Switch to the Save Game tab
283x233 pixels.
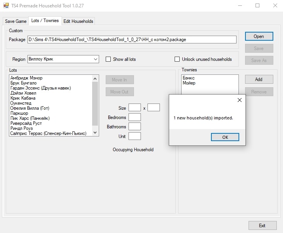[15, 21]
